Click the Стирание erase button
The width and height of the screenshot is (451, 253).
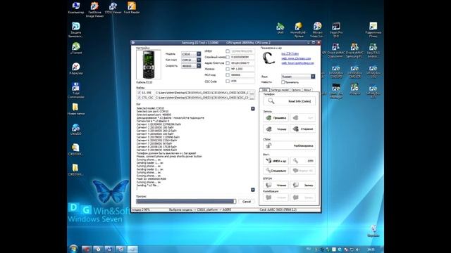[302, 129]
